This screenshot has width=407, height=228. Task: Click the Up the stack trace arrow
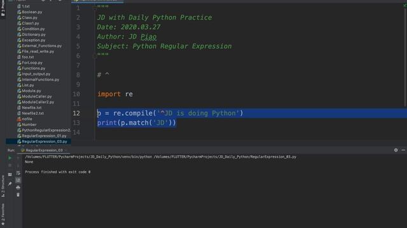tap(18, 158)
